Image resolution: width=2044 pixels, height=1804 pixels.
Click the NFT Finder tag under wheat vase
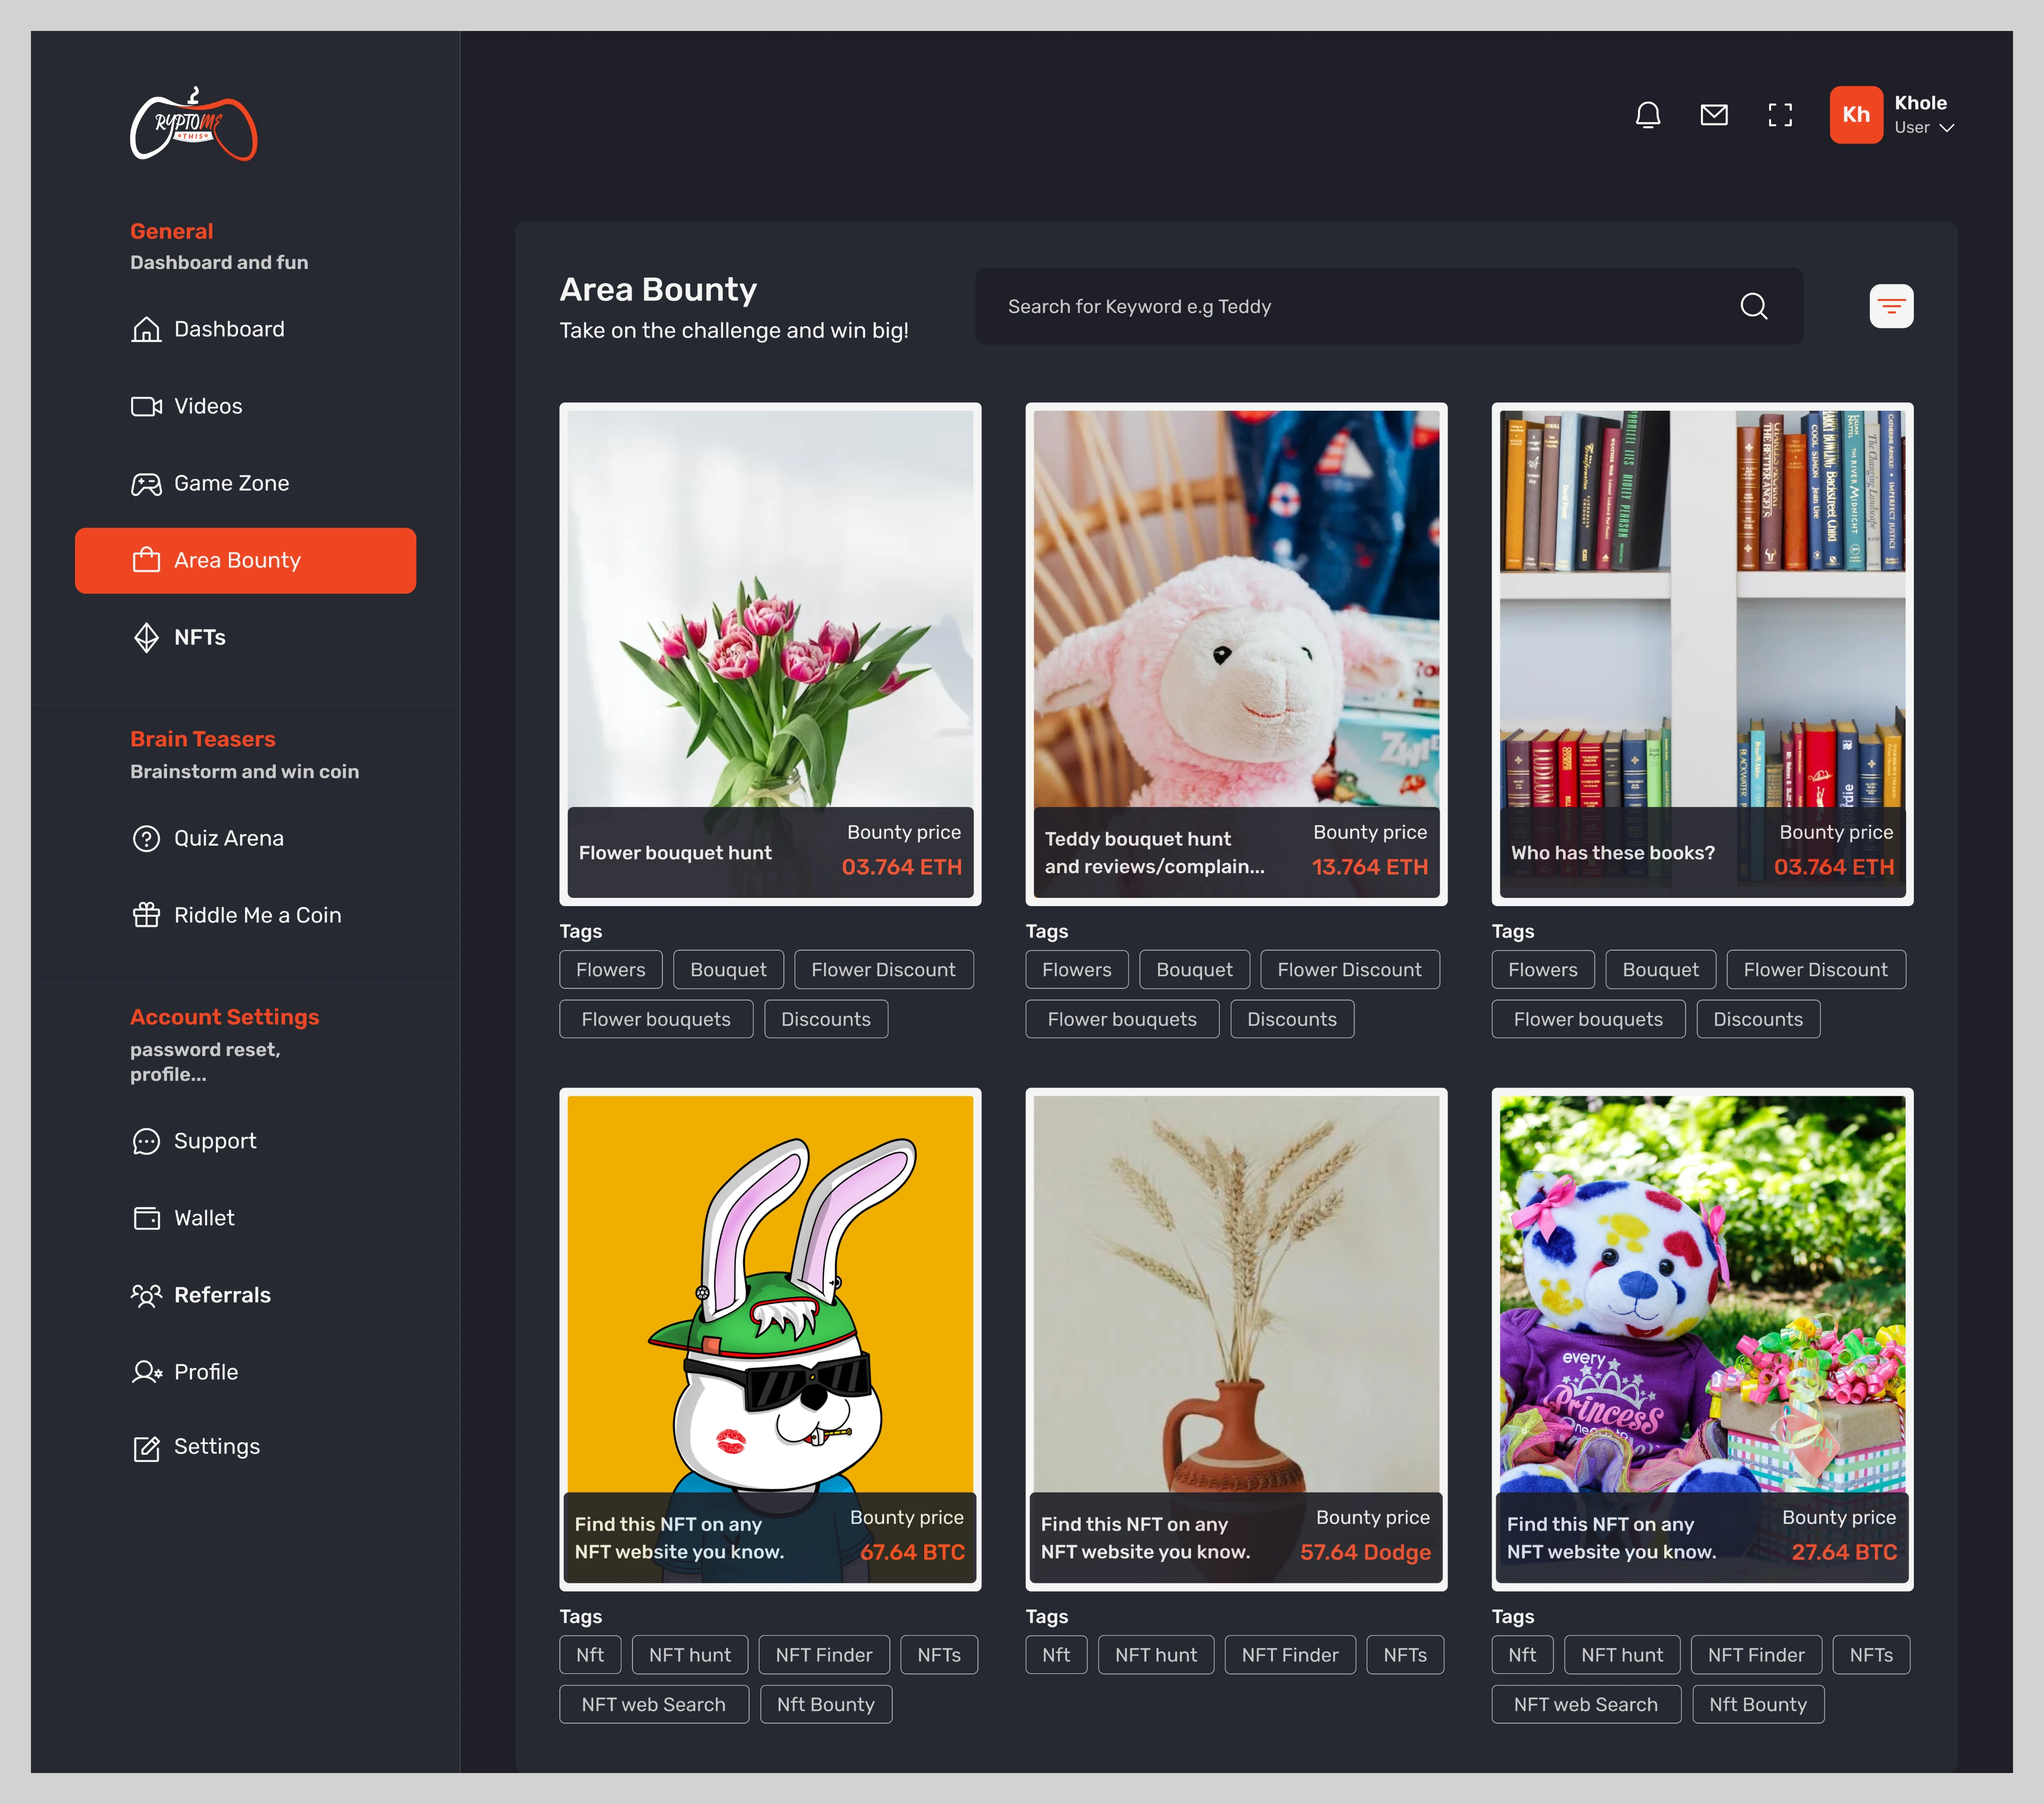point(1289,1655)
